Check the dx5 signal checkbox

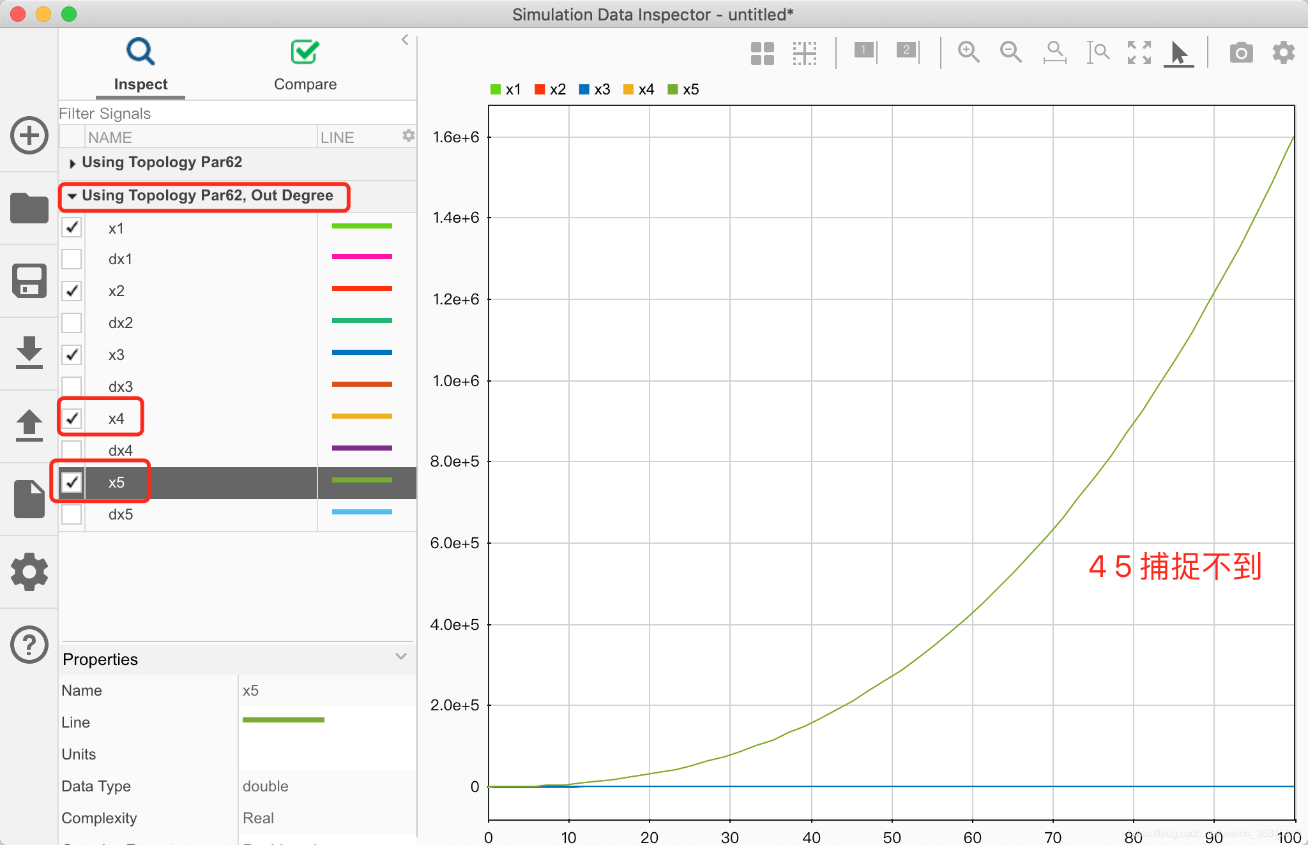click(x=72, y=514)
